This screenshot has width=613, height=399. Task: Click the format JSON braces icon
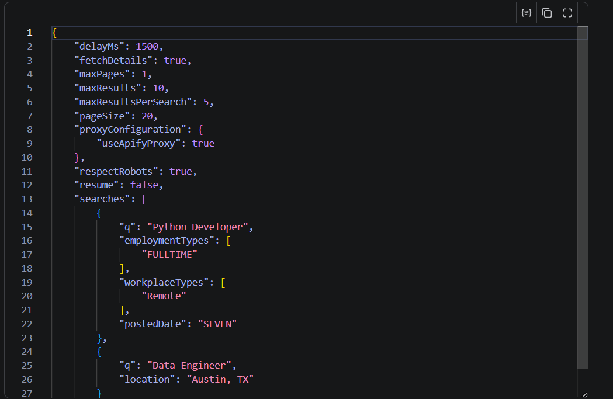(x=526, y=13)
